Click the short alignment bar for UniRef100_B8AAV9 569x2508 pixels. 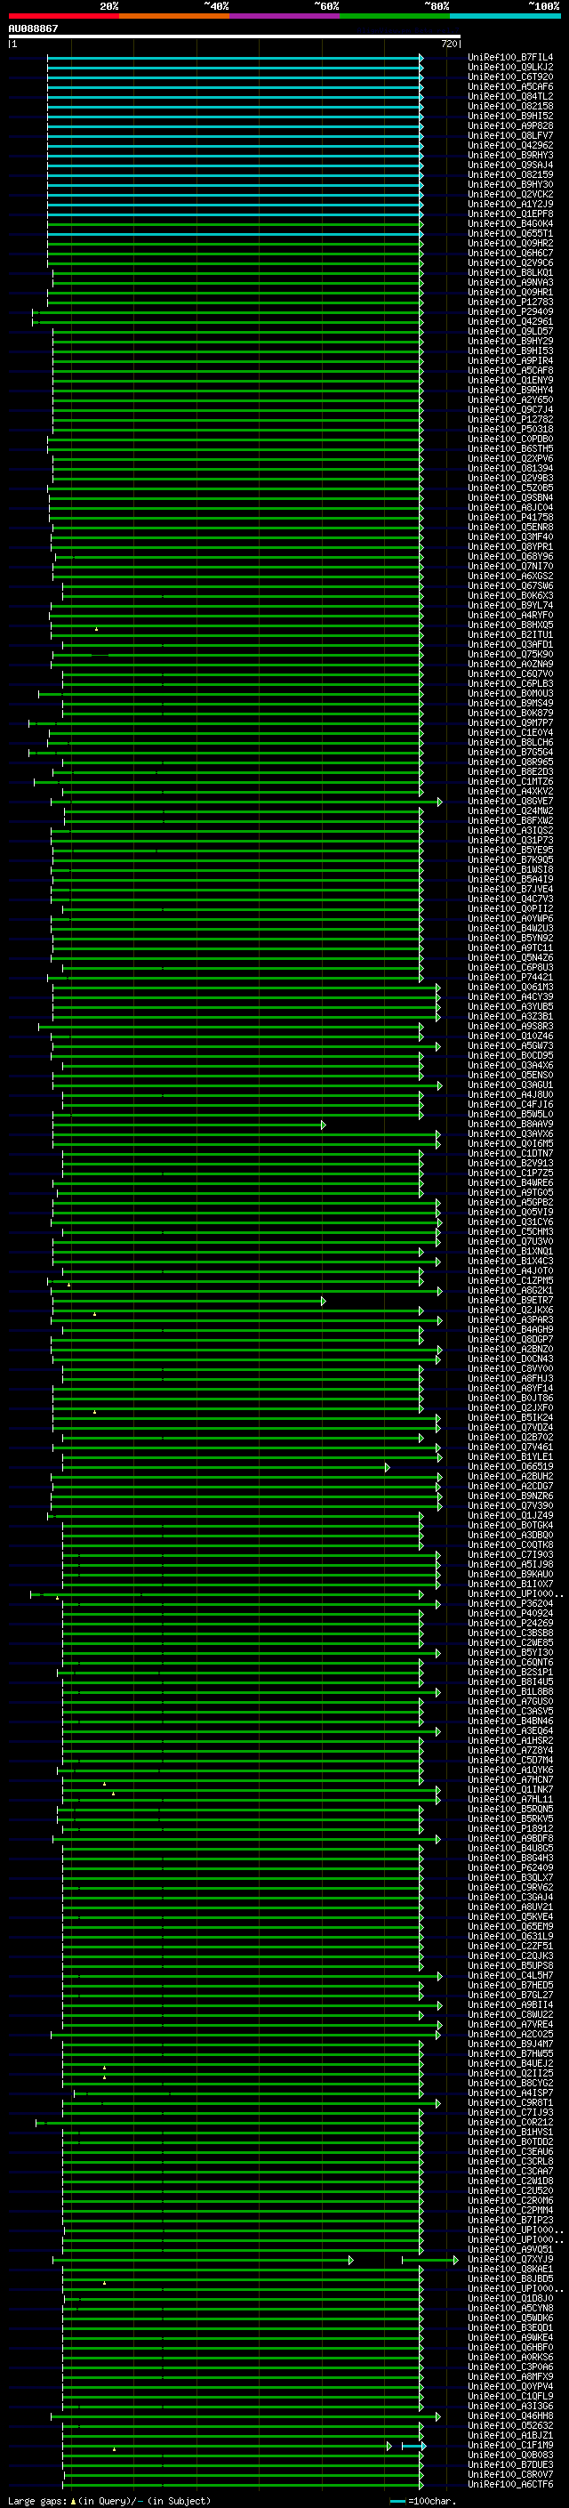pos(188,1125)
